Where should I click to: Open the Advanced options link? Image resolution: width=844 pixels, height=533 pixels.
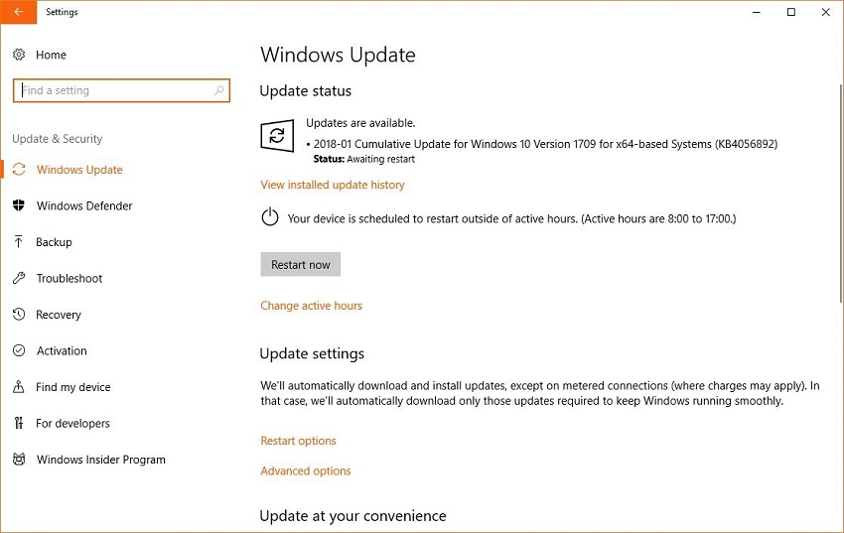[x=305, y=471]
